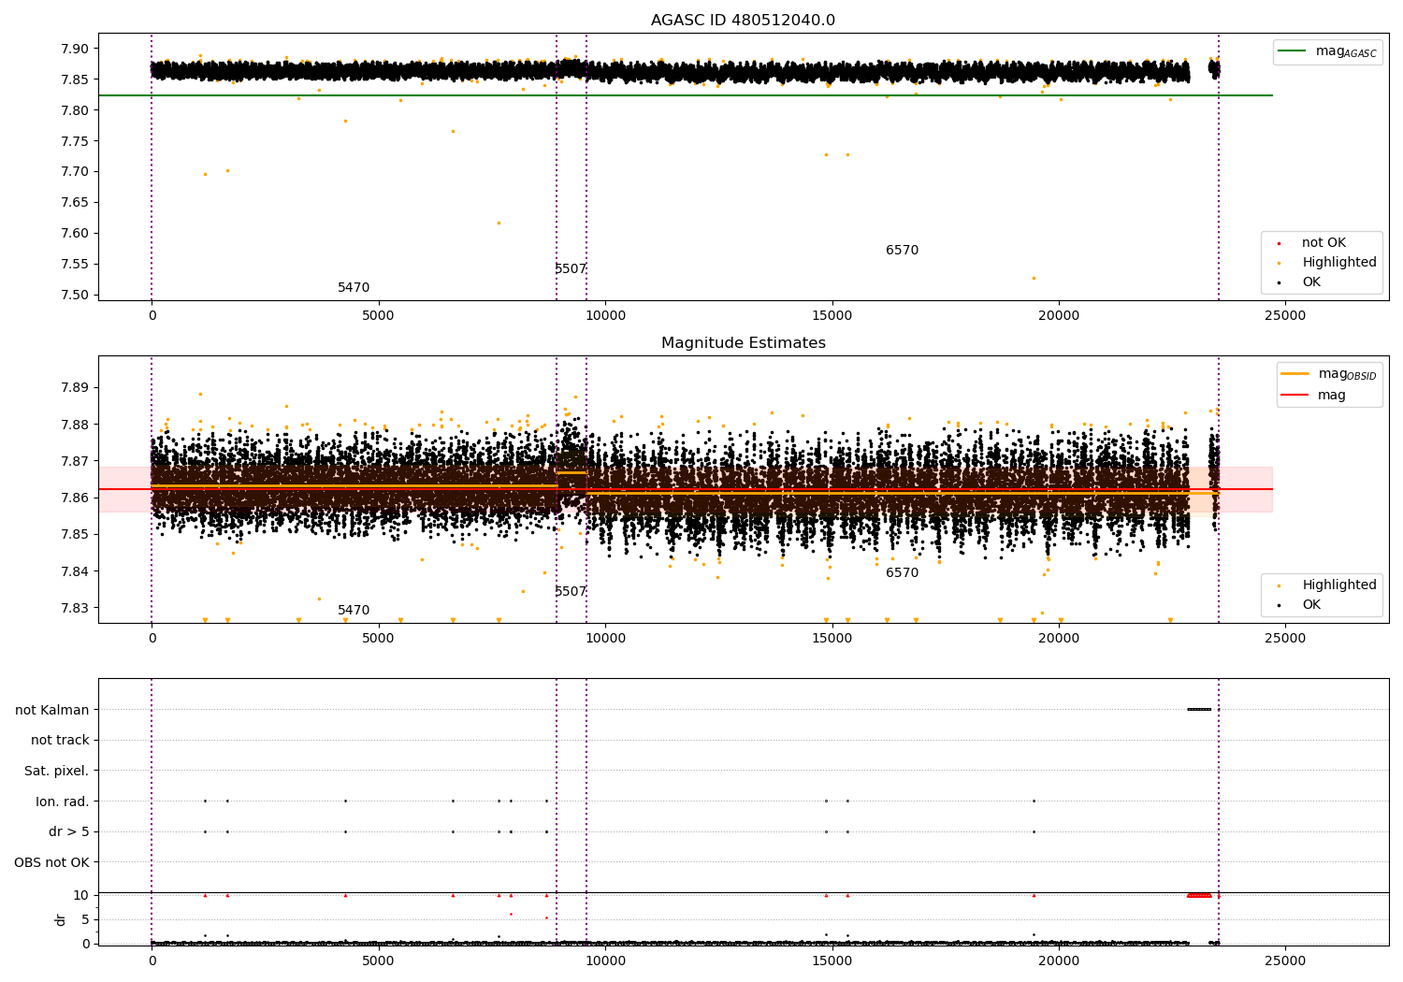
Task: Click the "6570" label in Magnitude Estimates panel
Action: click(903, 573)
